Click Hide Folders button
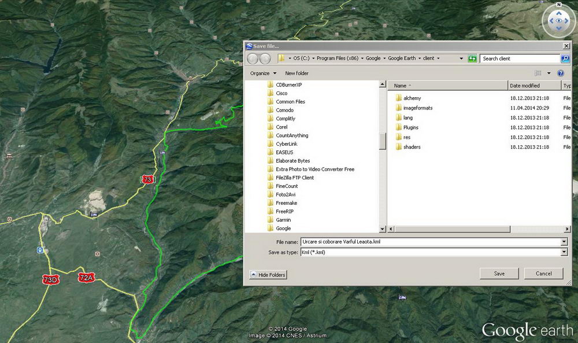 [268, 275]
